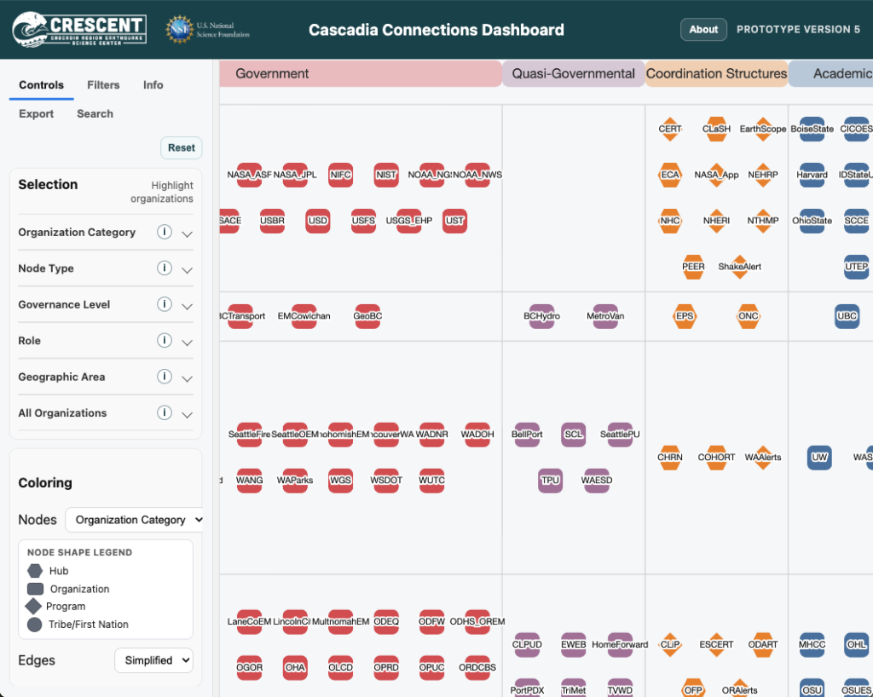Expand the Governance Level chevron

click(187, 307)
